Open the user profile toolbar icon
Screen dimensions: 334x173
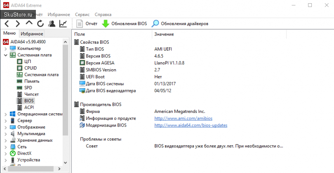pos(52,23)
